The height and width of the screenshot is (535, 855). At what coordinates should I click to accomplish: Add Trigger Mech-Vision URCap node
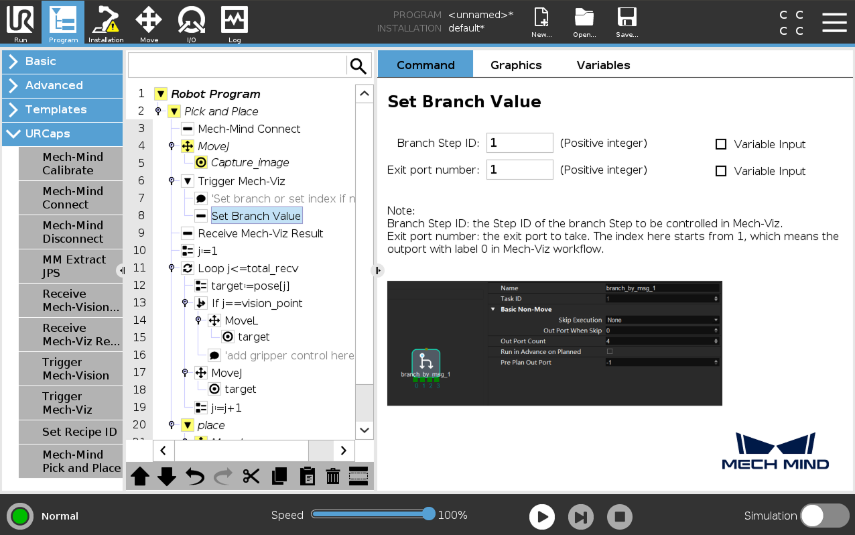[71, 369]
